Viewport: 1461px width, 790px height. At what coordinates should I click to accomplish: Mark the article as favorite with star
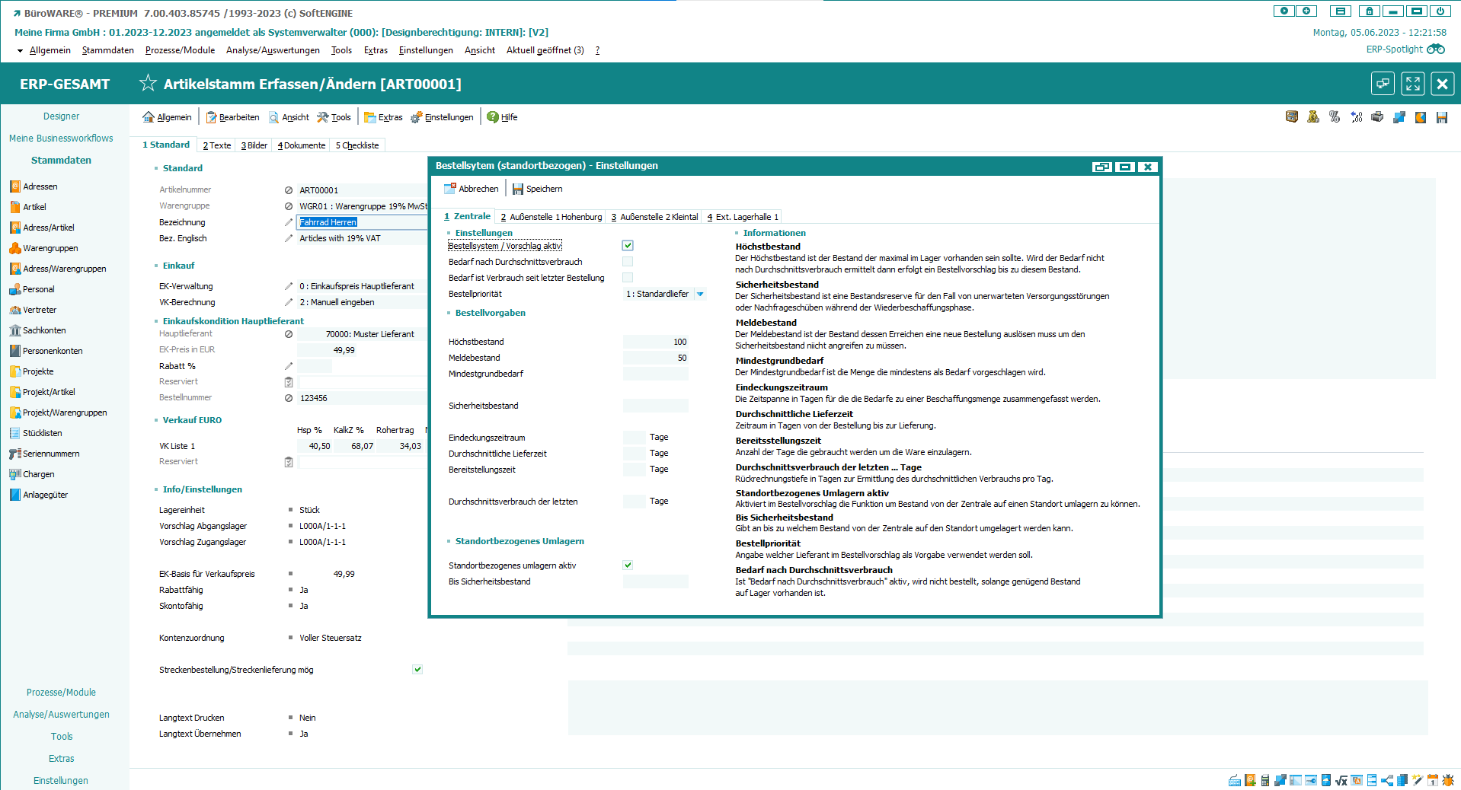[148, 83]
